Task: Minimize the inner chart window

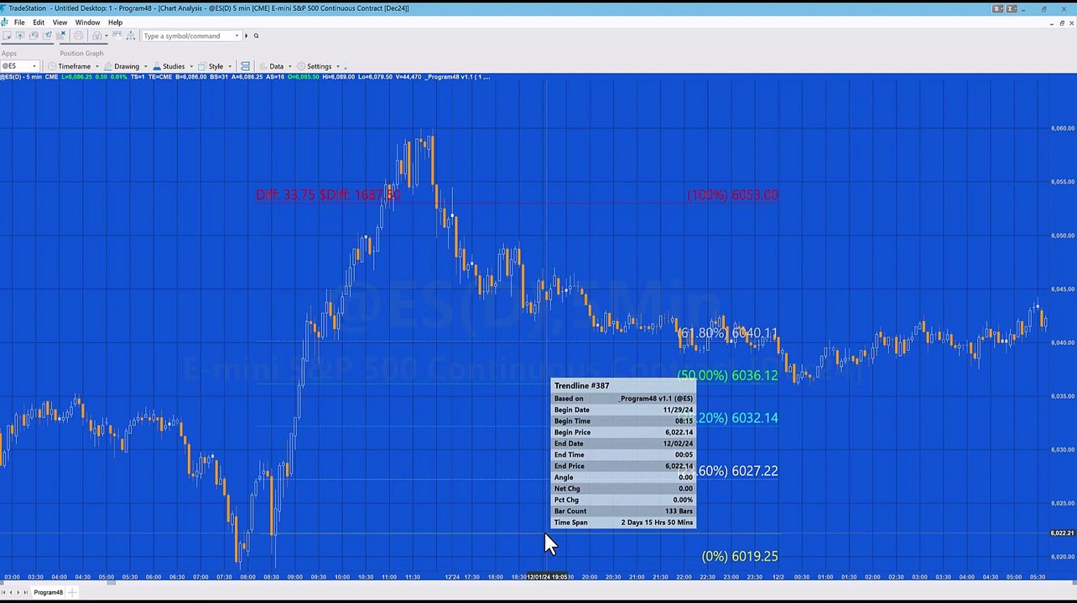Action: tap(1052, 23)
